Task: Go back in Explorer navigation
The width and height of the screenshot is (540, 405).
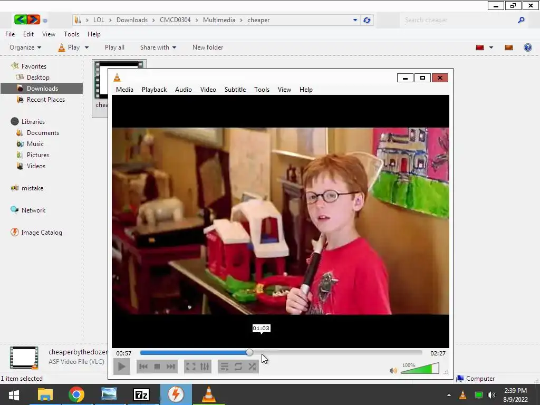Action: (21, 20)
